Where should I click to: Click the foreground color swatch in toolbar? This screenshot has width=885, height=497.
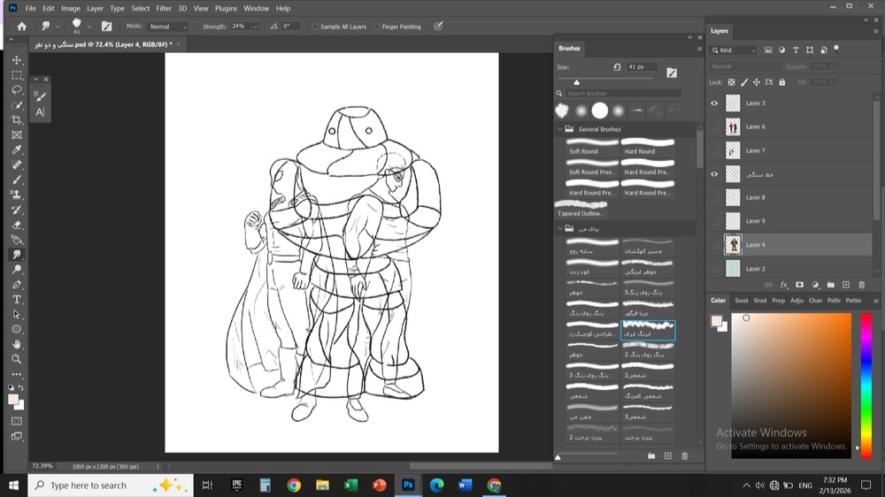[x=13, y=399]
